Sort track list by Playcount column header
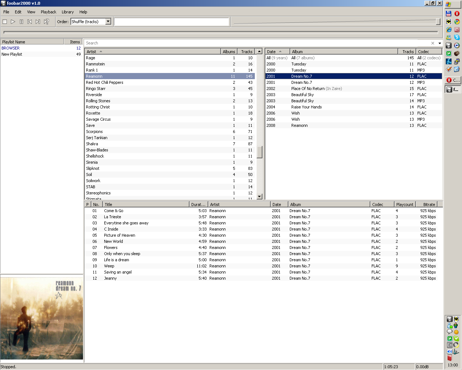Image resolution: width=462 pixels, height=370 pixels. 405,205
